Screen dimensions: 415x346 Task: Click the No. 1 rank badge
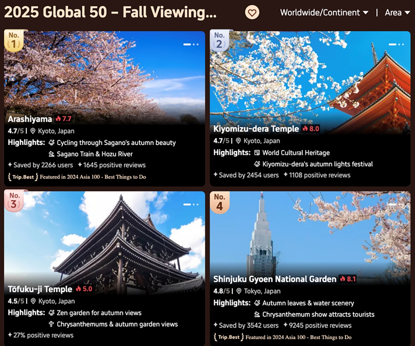click(14, 41)
